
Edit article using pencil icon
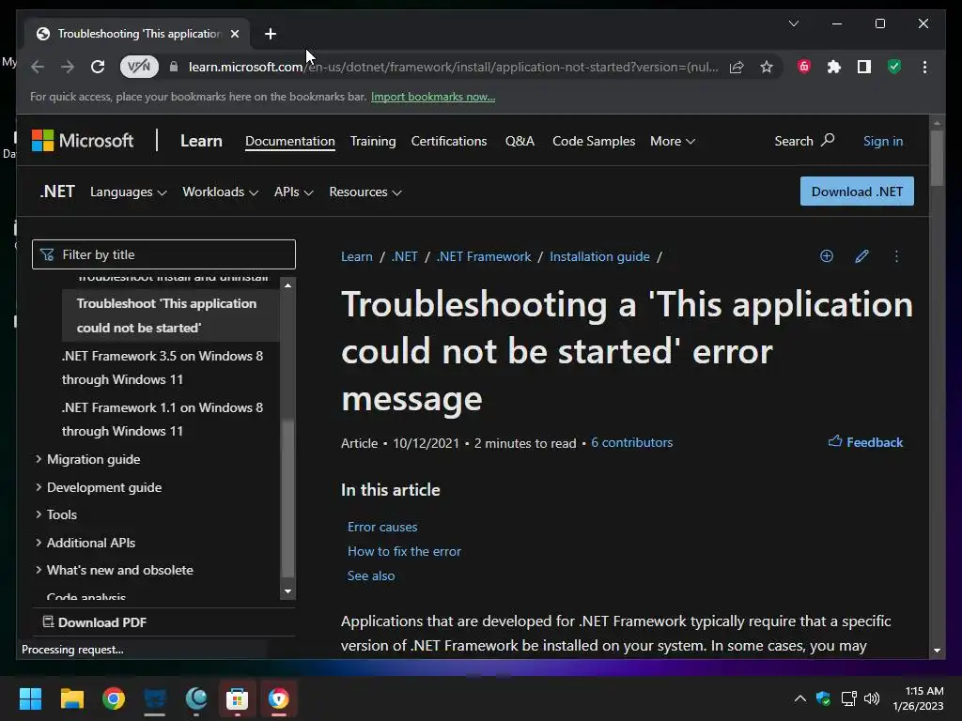[861, 255]
